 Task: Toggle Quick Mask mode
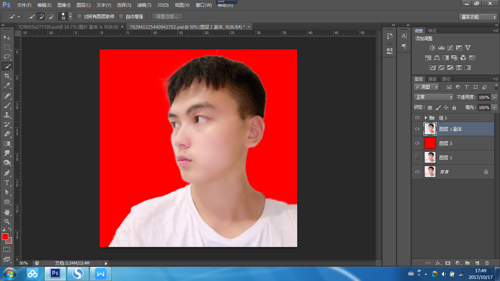coord(7,250)
